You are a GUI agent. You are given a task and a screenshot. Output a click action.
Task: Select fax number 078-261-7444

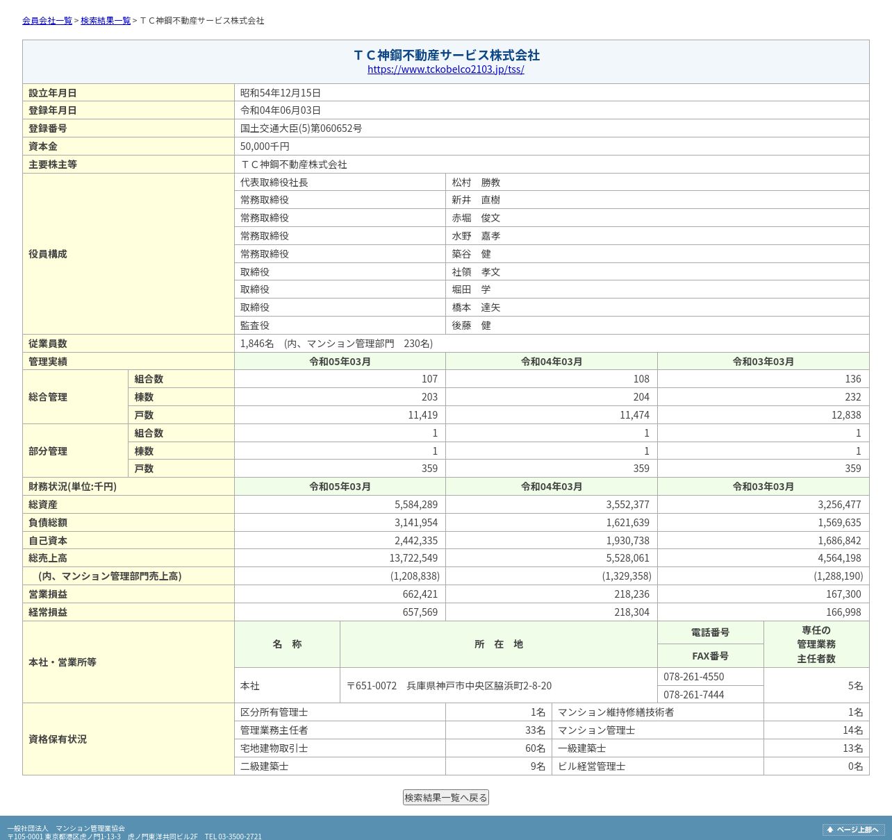click(694, 695)
